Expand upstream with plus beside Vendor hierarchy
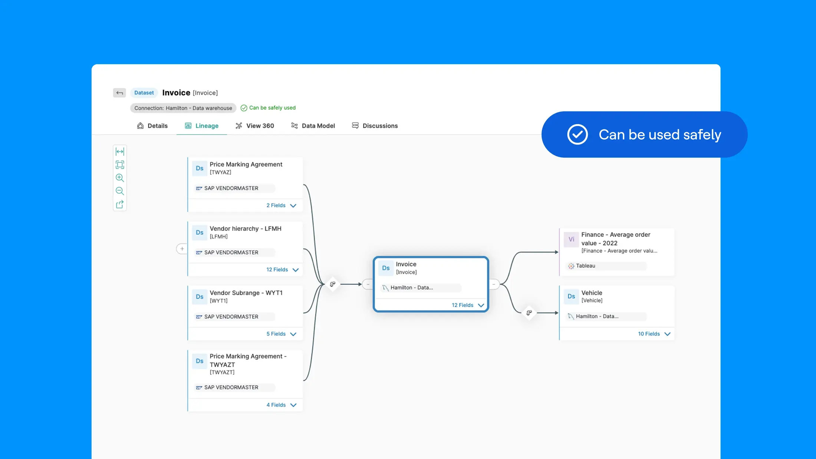Viewport: 816px width, 459px height. [x=182, y=249]
